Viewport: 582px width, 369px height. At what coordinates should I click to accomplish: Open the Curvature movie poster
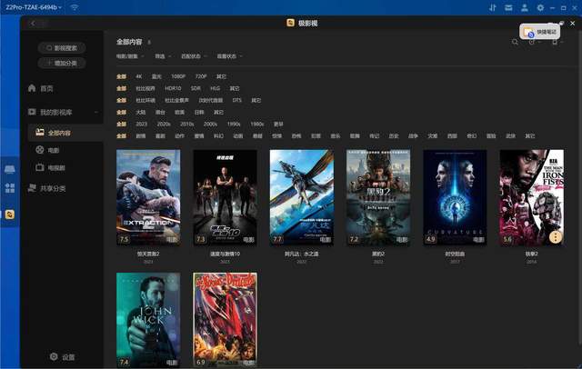click(x=455, y=197)
